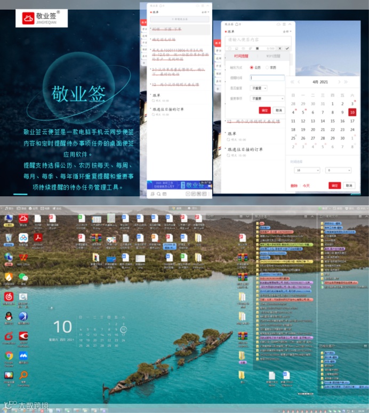Click the red 删除 link in calendar popup
Screen dimensions: 369x413
(x=294, y=186)
